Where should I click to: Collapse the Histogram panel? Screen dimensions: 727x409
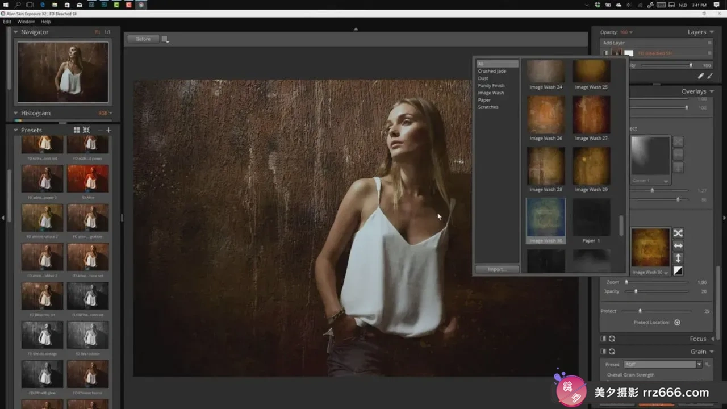pos(16,113)
